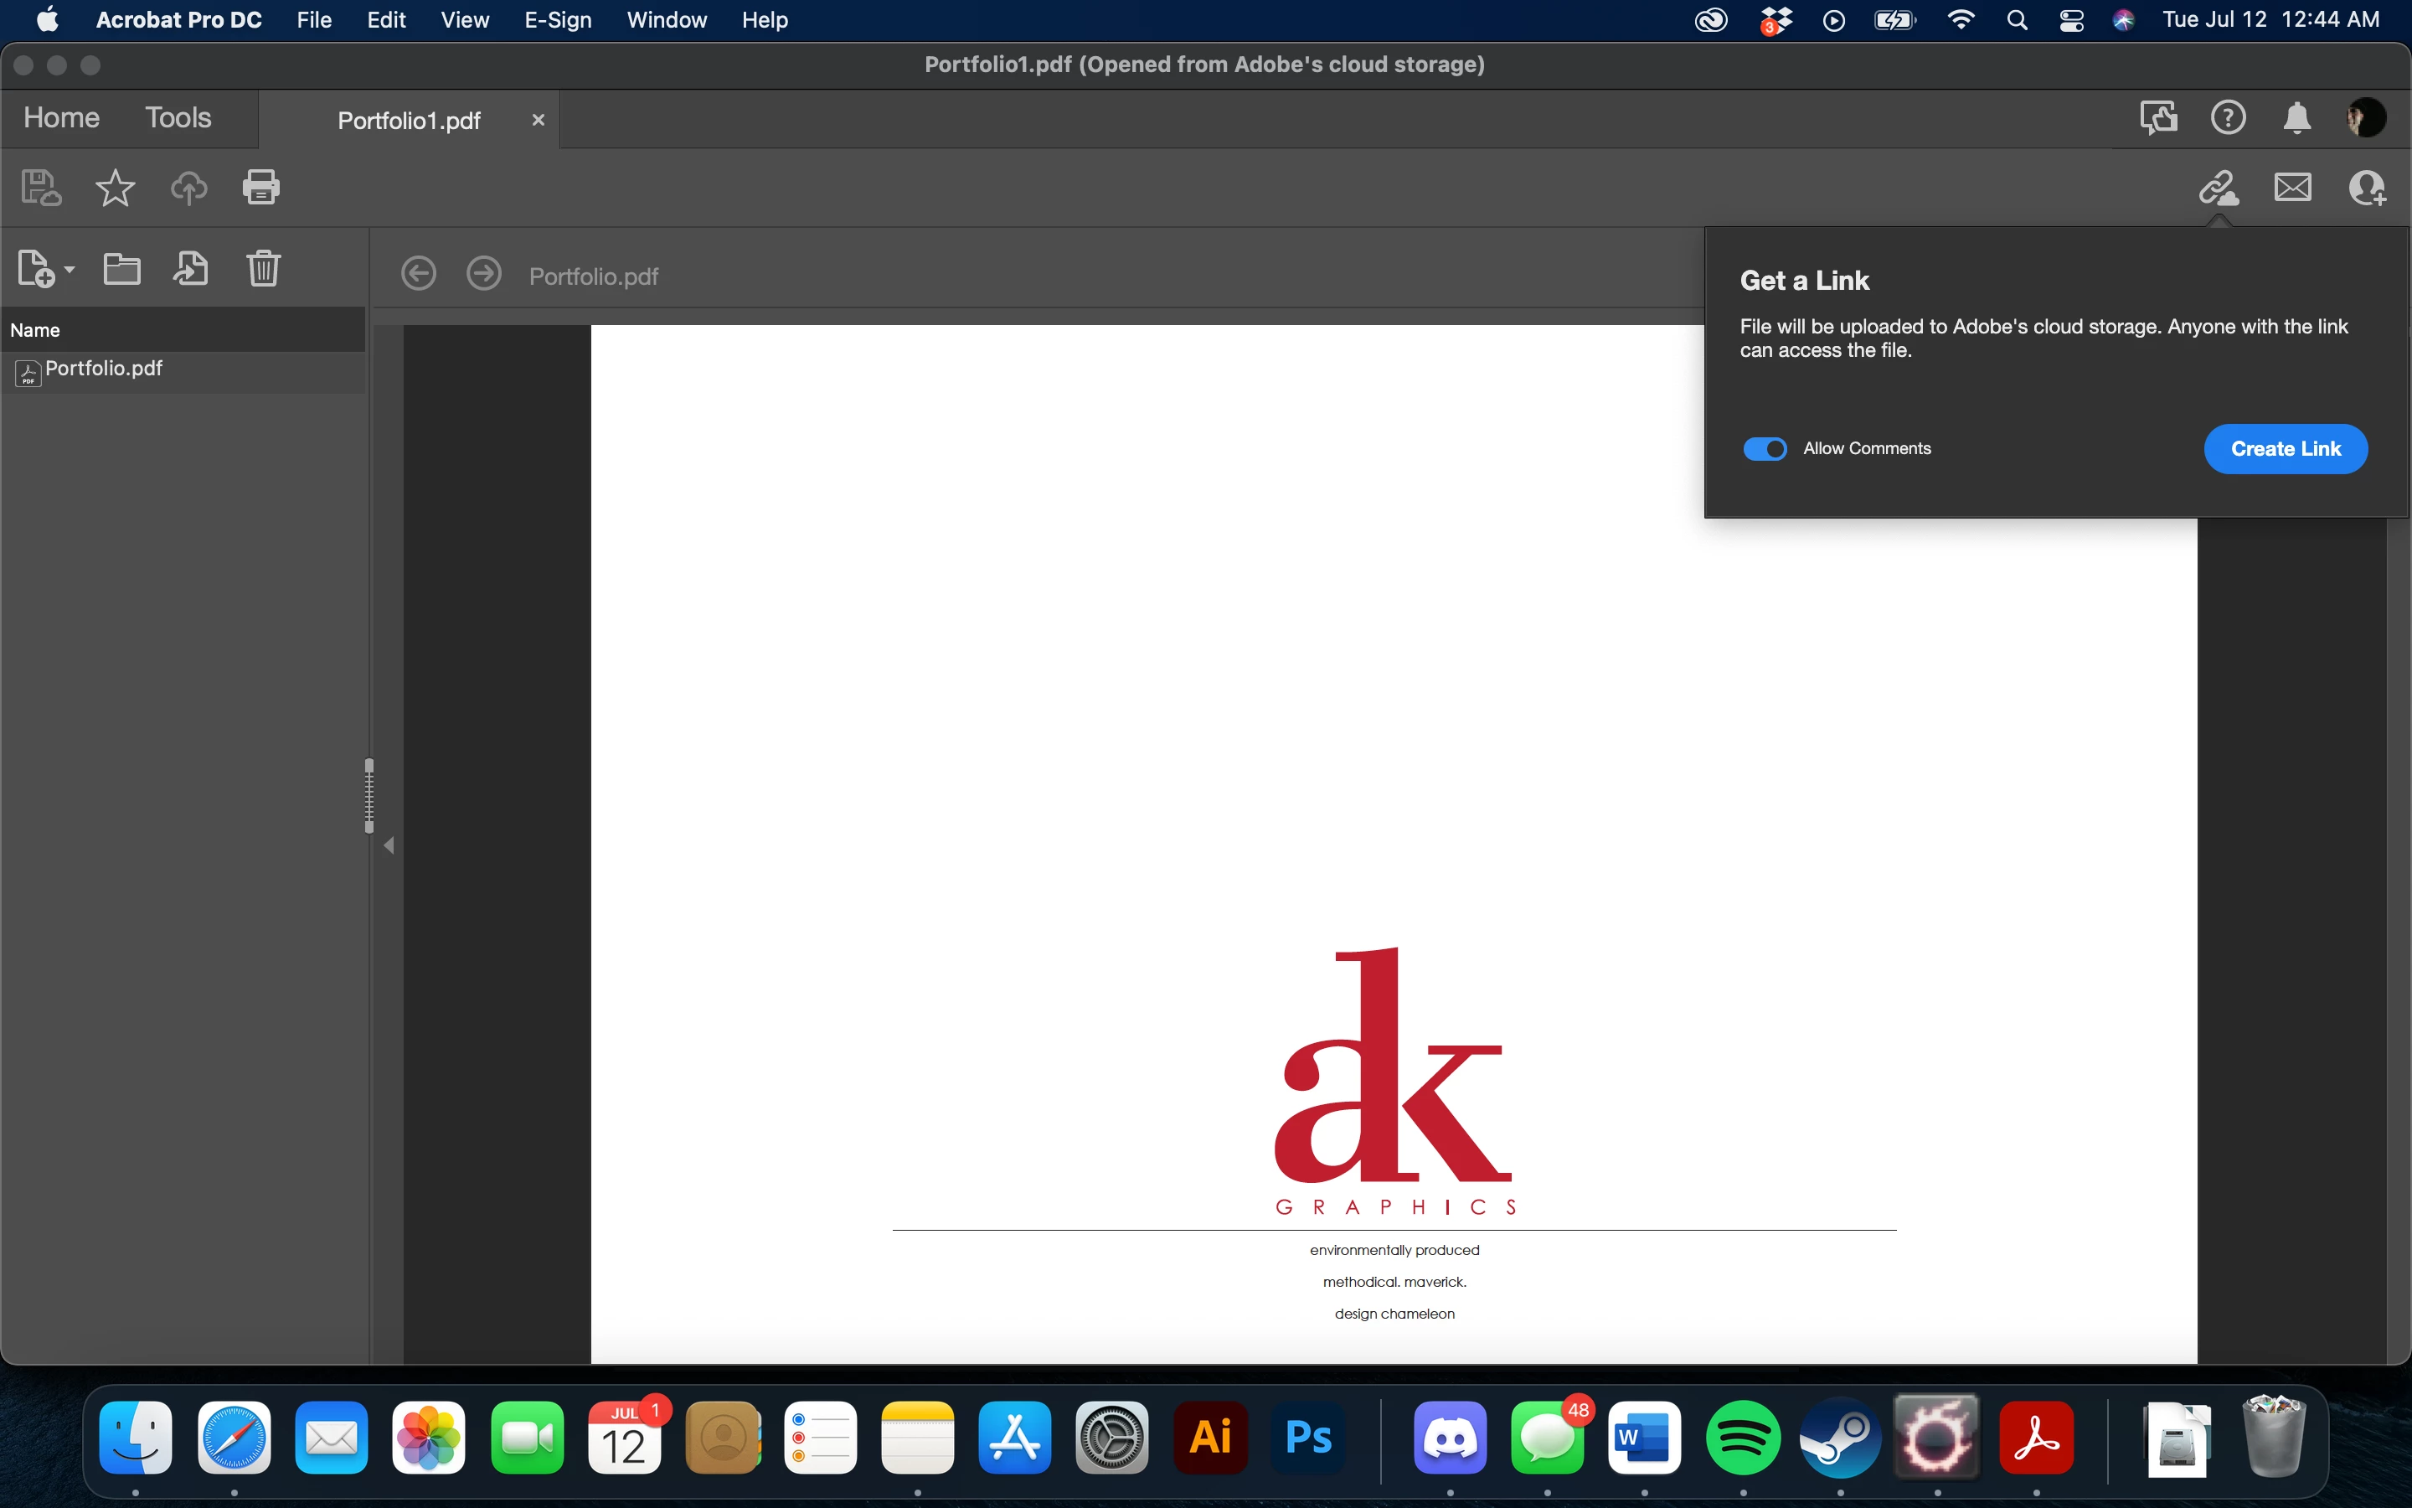
Task: Select the Portfolio1.pdf document tab
Action: 409,121
